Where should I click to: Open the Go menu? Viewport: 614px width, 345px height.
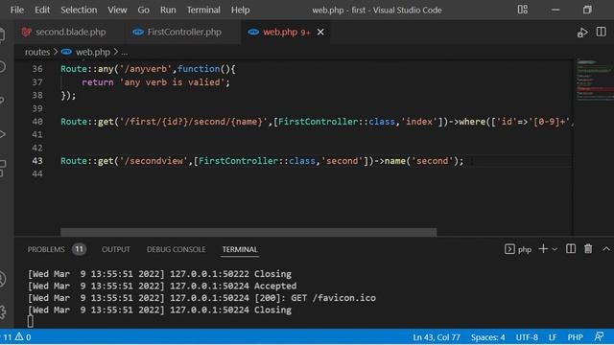point(143,10)
